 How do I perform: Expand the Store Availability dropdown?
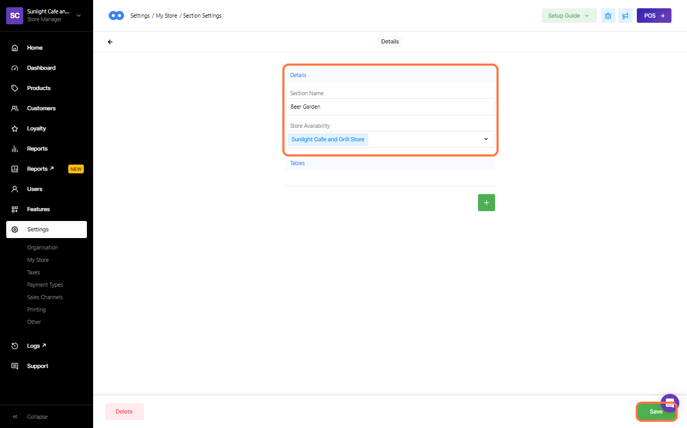click(x=485, y=139)
